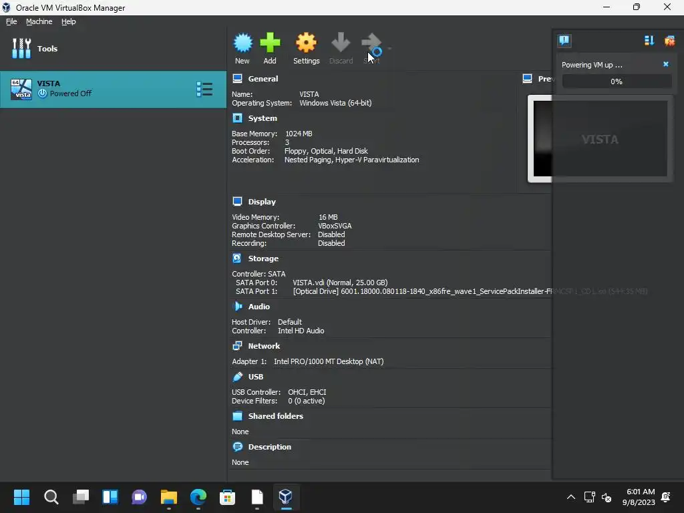Open File Explorer from the taskbar

click(169, 497)
